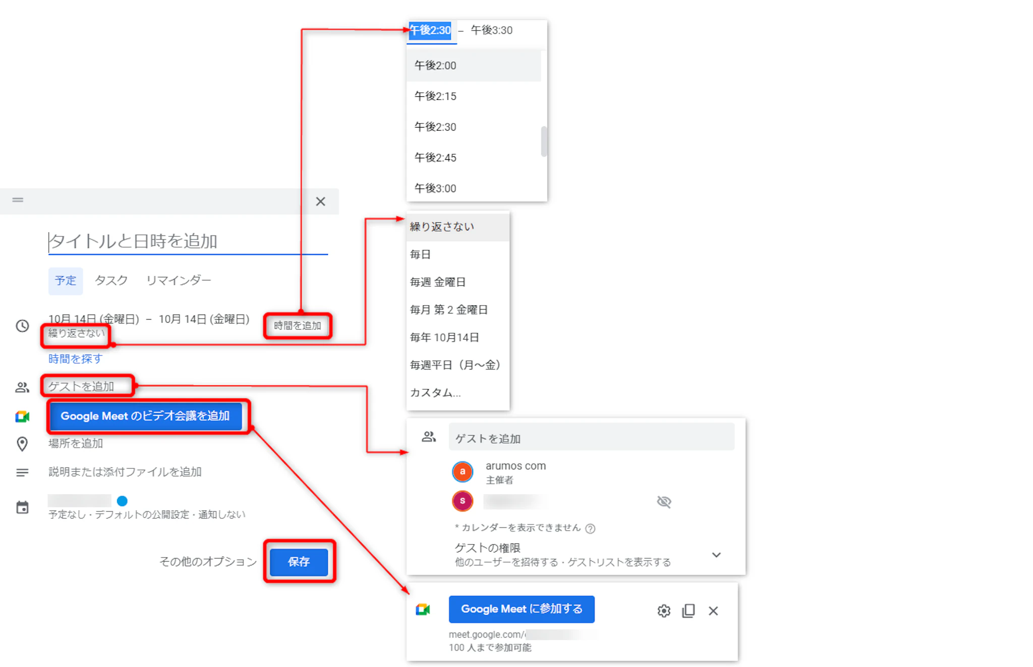This screenshot has width=1033, height=667.
Task: Click the clock icon beside the date
Action: pyautogui.click(x=22, y=326)
